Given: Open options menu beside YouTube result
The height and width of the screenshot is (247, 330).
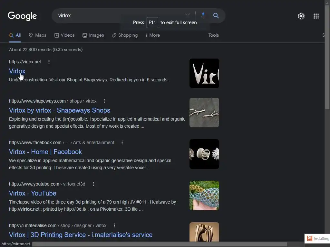Looking at the screenshot, I should (x=93, y=184).
